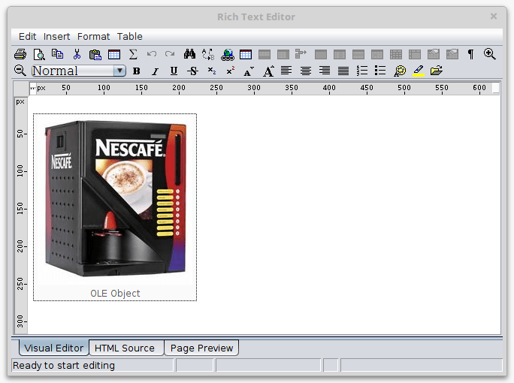Click the horizontal ruler px unit label
The height and width of the screenshot is (383, 514).
click(x=41, y=88)
